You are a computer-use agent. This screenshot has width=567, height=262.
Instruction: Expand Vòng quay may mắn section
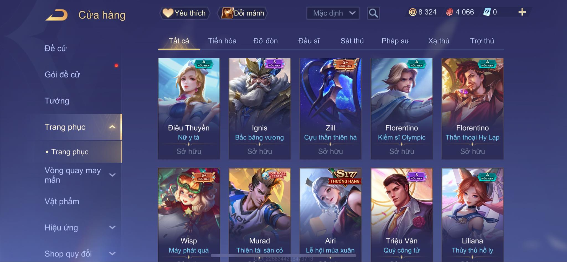click(112, 175)
